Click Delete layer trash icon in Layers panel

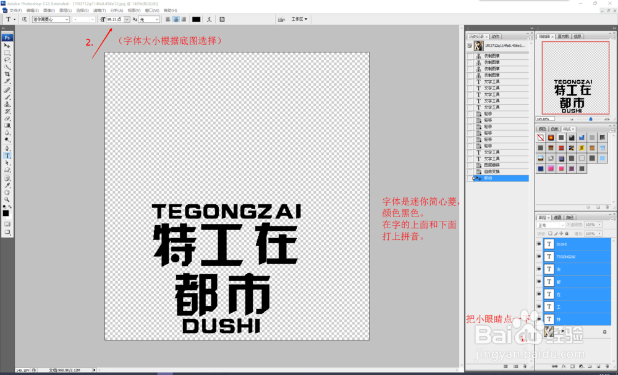point(607,366)
